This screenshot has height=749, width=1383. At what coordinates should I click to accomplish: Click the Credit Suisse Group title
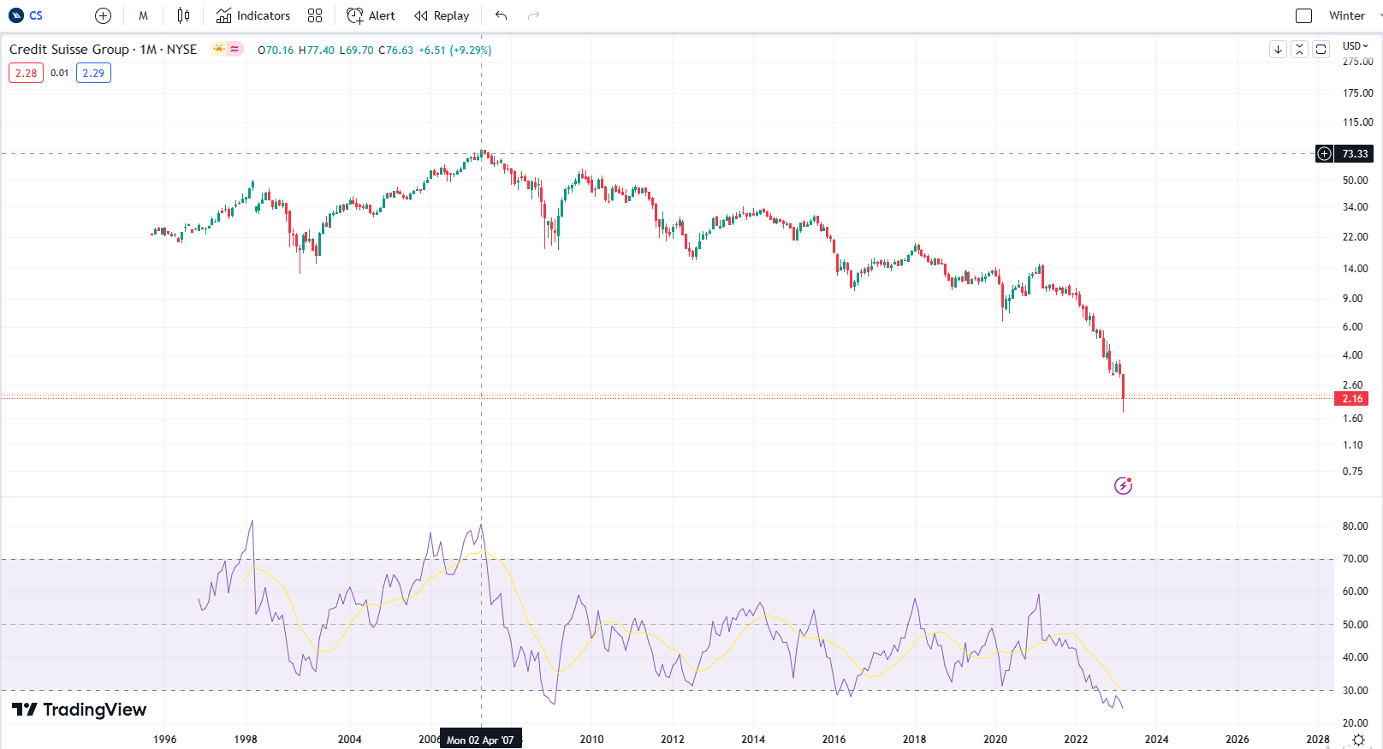coord(69,50)
